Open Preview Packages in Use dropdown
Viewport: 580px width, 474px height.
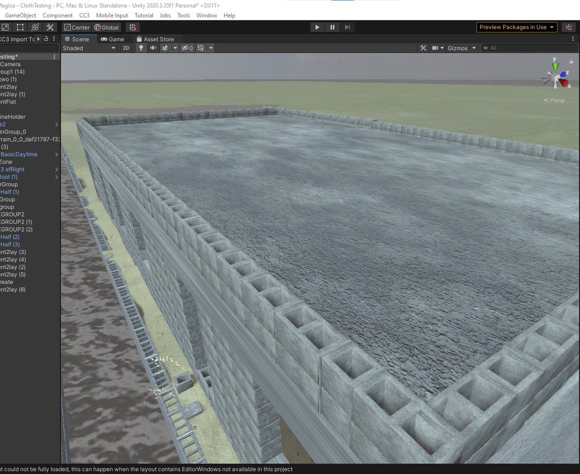[x=517, y=27]
